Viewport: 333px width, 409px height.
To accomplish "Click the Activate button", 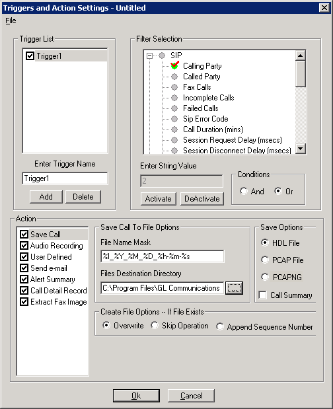I will pyautogui.click(x=159, y=199).
